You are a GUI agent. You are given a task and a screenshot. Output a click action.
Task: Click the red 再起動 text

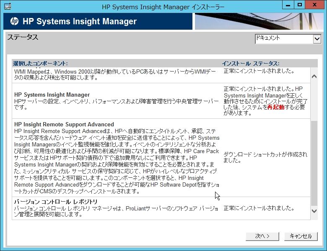coord(276,107)
